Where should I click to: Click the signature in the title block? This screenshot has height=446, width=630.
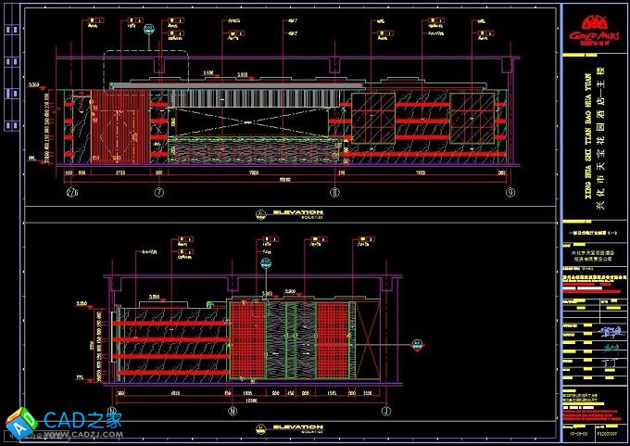[x=607, y=331]
